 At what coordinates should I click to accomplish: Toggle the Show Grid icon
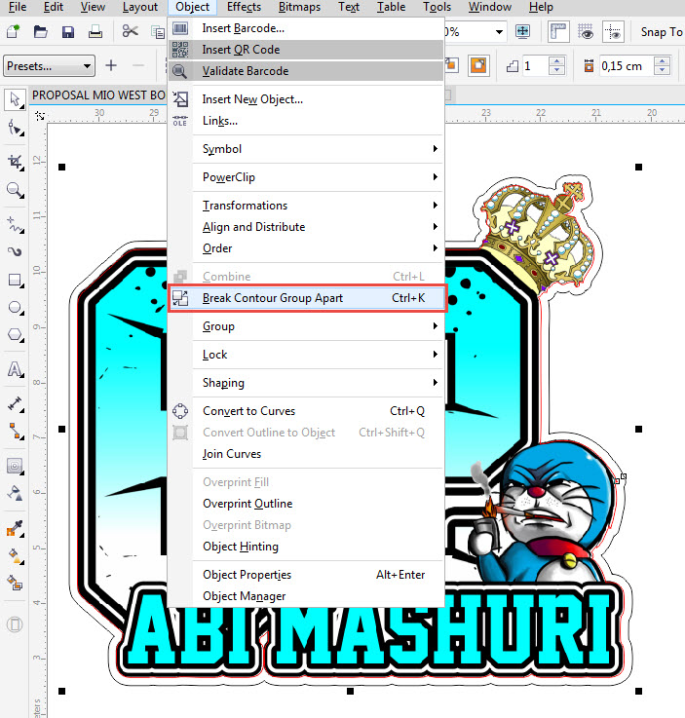(586, 31)
